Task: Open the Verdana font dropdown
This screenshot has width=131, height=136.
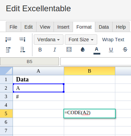Action: tap(48, 40)
